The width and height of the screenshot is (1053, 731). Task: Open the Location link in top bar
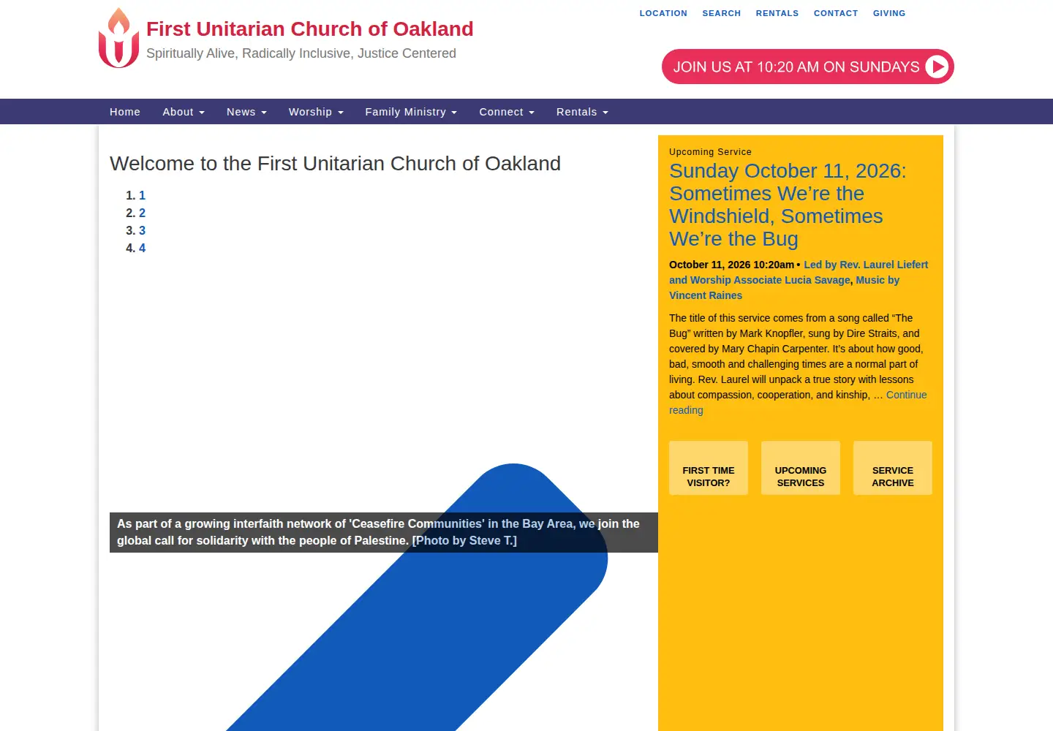663,13
